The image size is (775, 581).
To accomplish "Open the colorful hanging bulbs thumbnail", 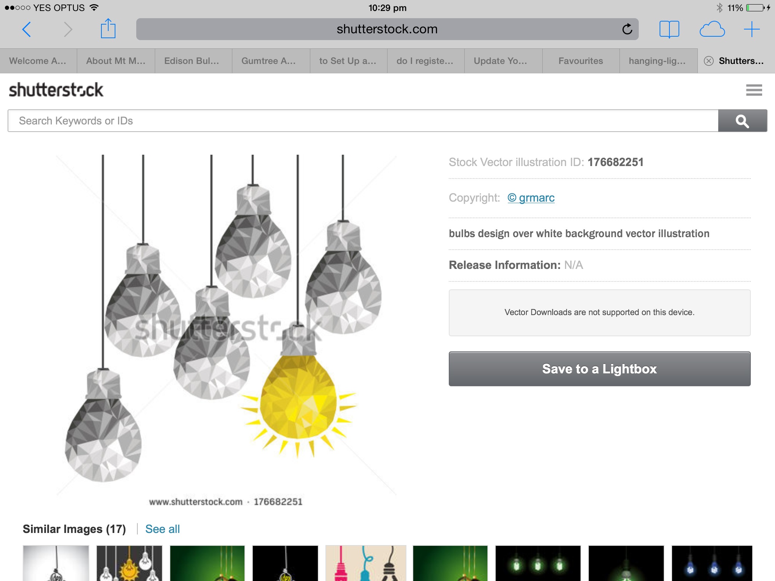I will (366, 563).
